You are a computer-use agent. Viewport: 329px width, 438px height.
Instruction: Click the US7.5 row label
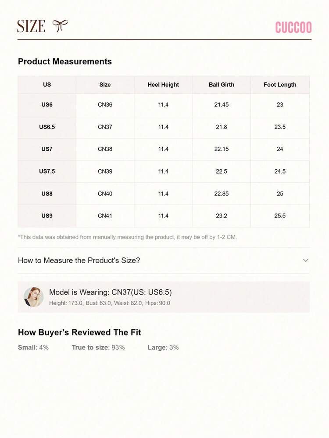click(47, 171)
